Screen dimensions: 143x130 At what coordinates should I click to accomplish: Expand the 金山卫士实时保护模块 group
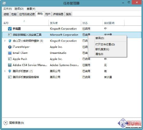pos(5,41)
